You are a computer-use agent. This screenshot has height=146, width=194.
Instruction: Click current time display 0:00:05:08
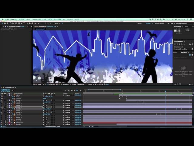tap(5, 90)
